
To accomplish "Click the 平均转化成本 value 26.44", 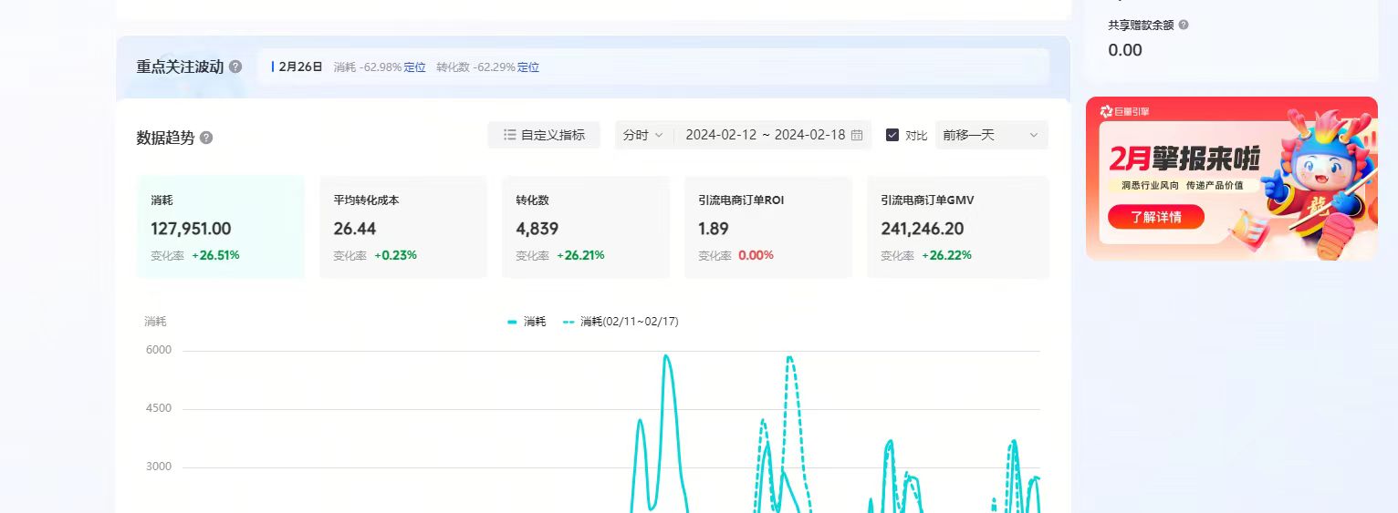I will pos(355,229).
